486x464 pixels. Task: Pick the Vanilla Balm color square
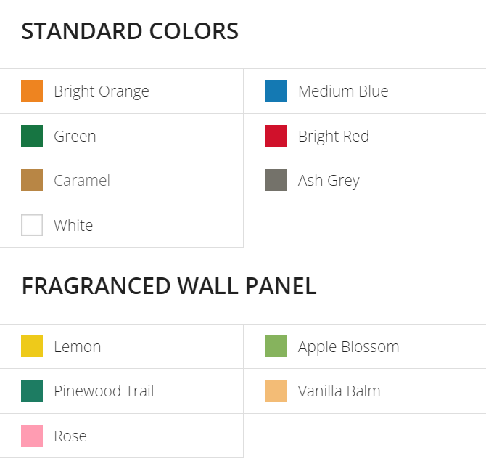tap(276, 391)
